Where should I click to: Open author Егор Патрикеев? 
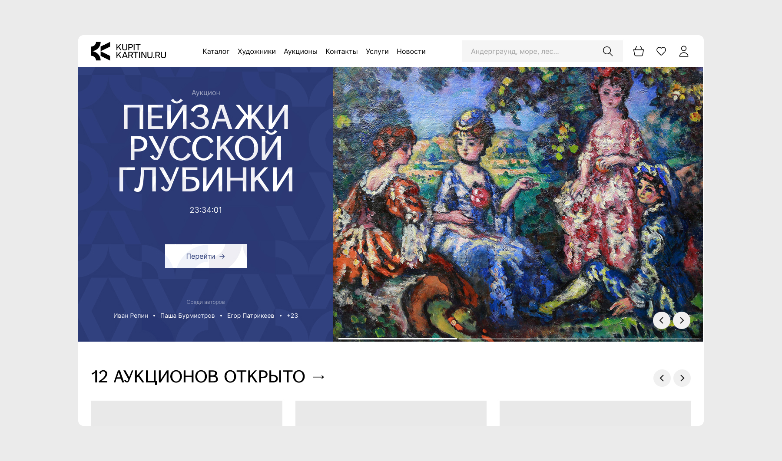[x=251, y=316]
